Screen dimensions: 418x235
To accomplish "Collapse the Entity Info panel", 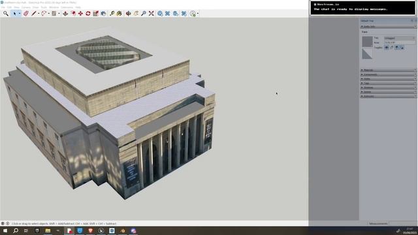I will click(388, 27).
